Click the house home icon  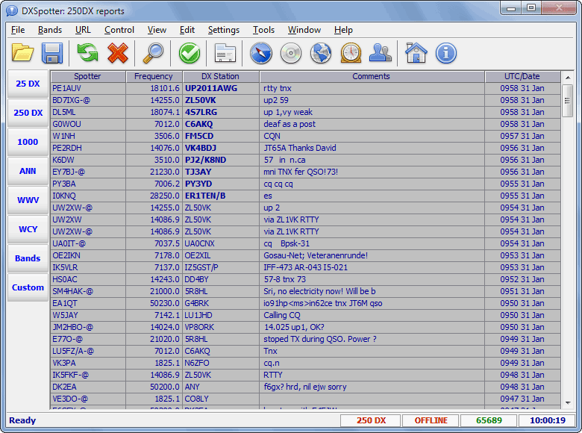(416, 53)
